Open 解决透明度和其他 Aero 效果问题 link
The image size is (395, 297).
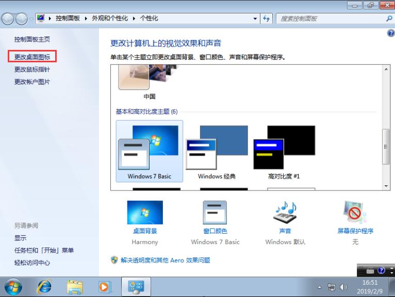click(x=165, y=260)
